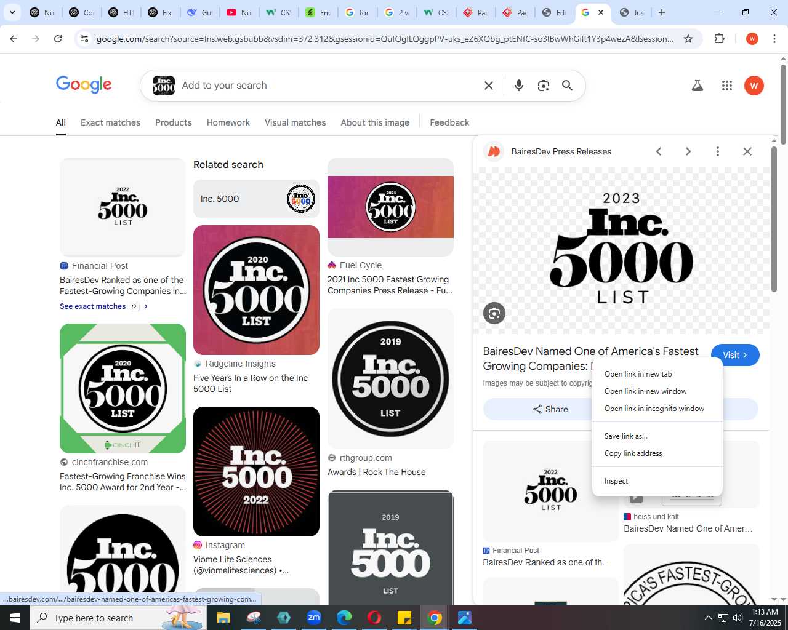Choose Open link in incognito window
The image size is (788, 630).
pos(657,409)
